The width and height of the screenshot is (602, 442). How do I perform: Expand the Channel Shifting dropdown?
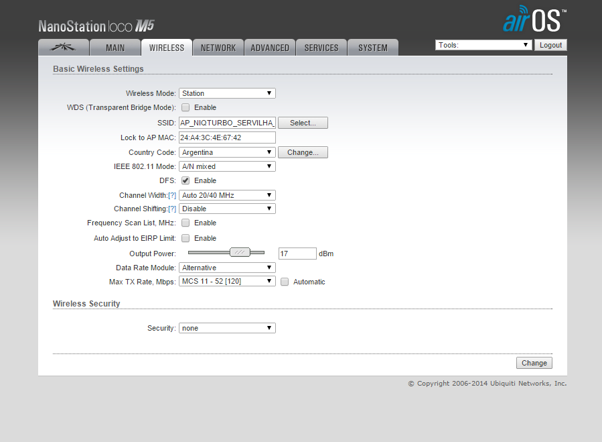click(x=227, y=209)
